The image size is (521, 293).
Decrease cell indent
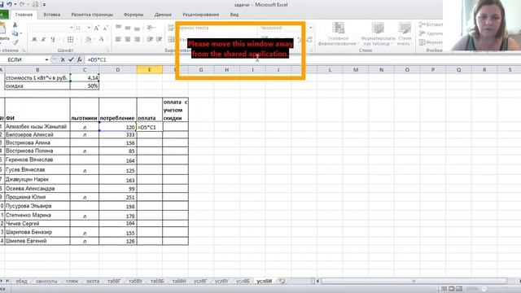pos(150,40)
